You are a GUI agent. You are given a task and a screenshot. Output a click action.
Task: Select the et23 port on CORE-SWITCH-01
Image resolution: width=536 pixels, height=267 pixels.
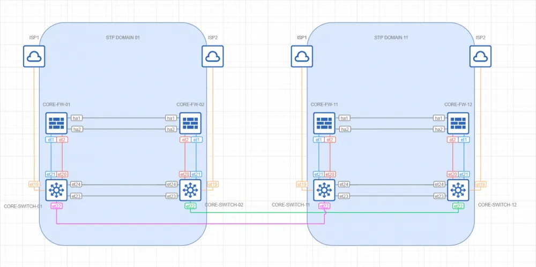pyautogui.click(x=76, y=196)
